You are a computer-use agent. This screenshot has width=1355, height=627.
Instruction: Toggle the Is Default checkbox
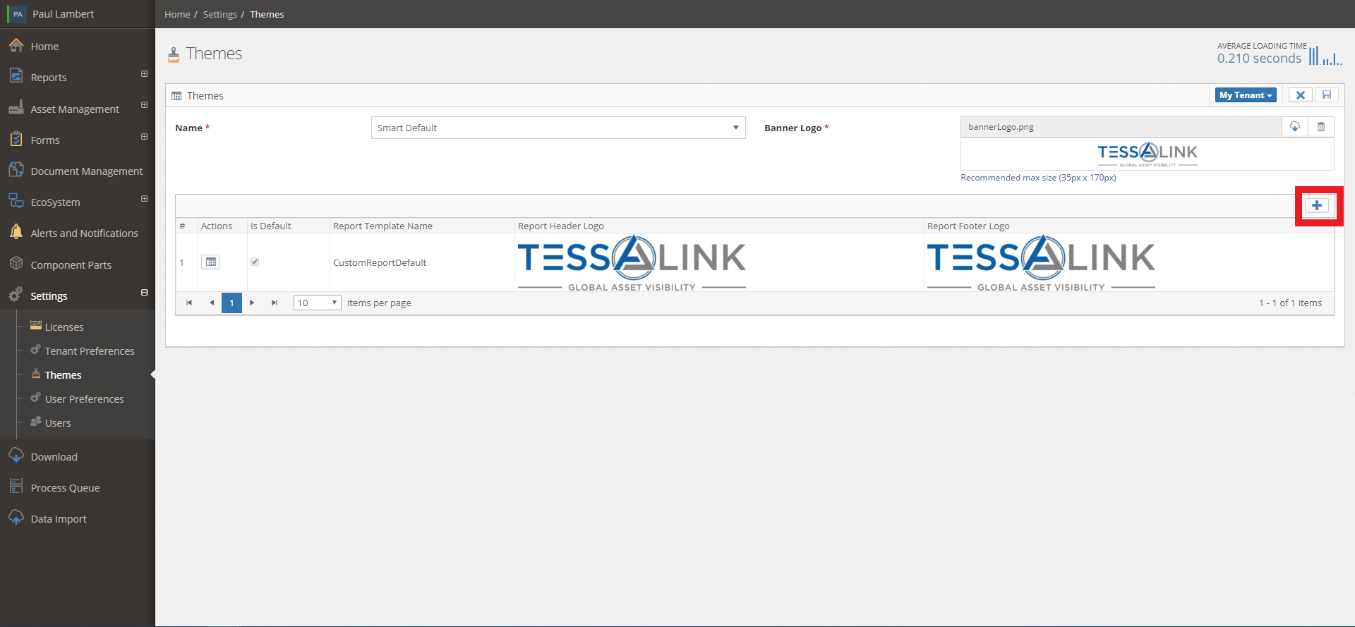[255, 262]
